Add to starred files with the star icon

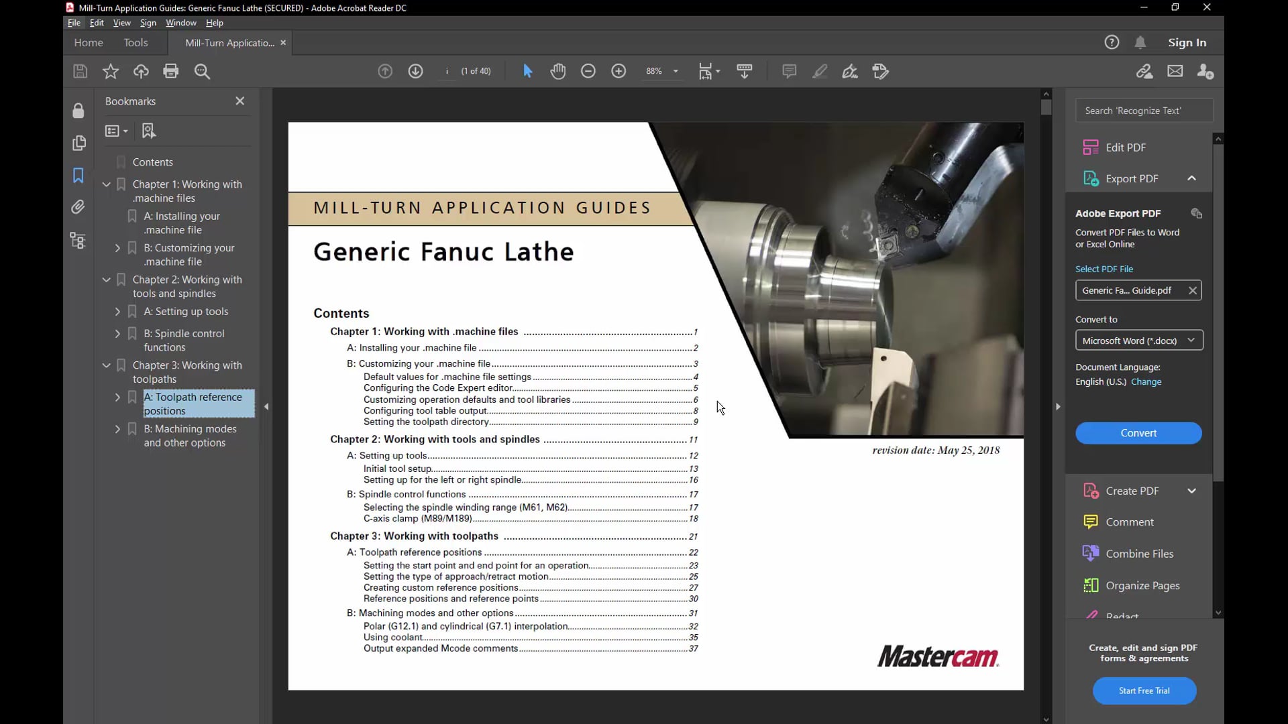[111, 71]
